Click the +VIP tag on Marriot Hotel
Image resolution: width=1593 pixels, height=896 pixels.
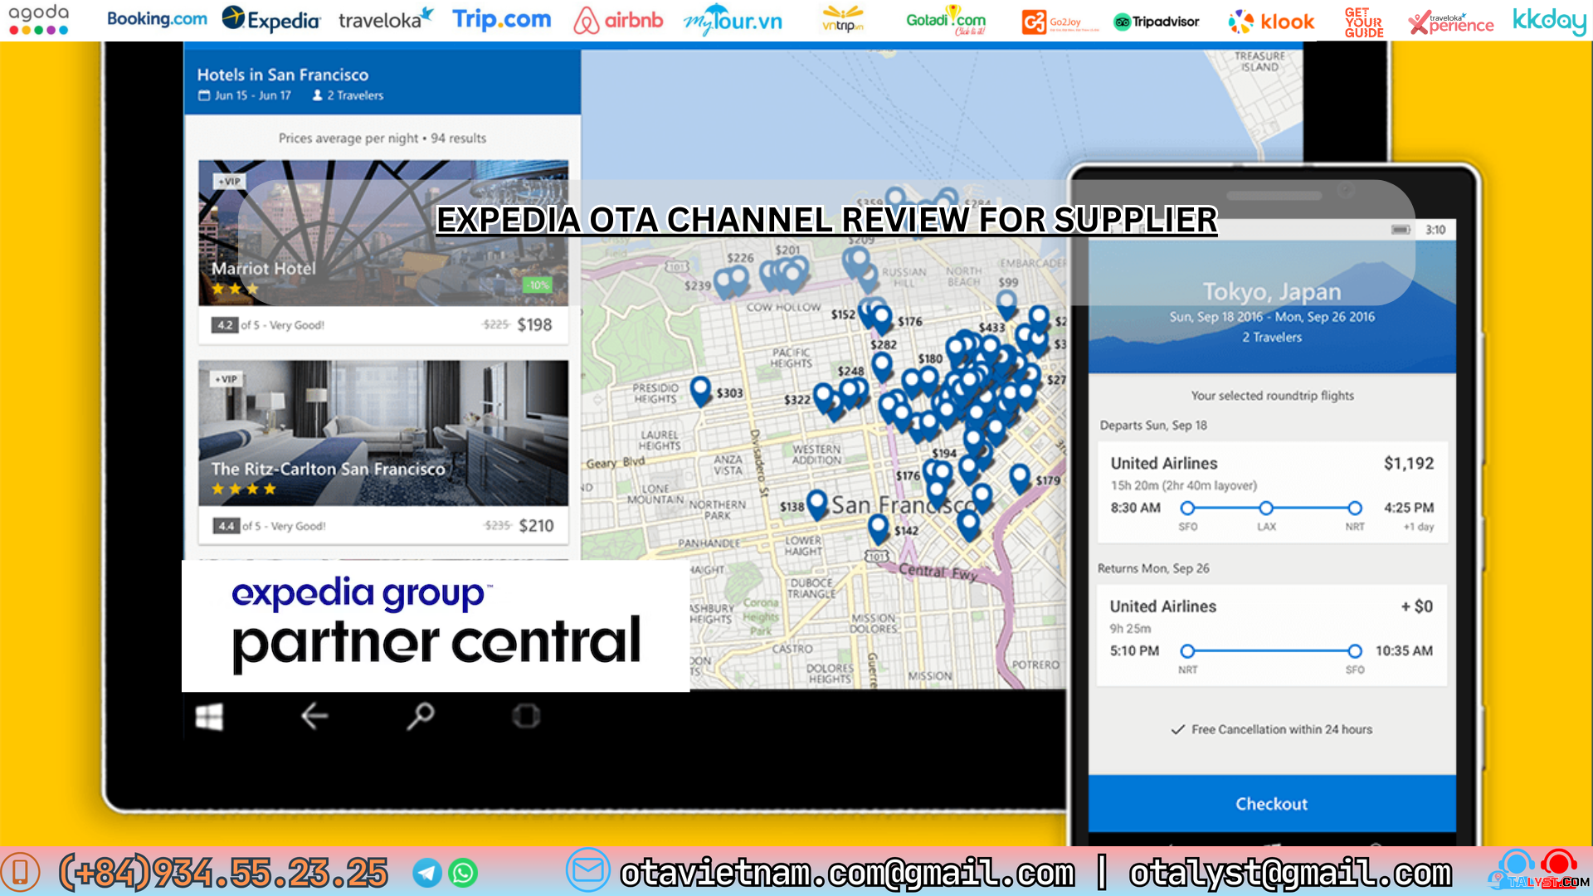(x=228, y=181)
